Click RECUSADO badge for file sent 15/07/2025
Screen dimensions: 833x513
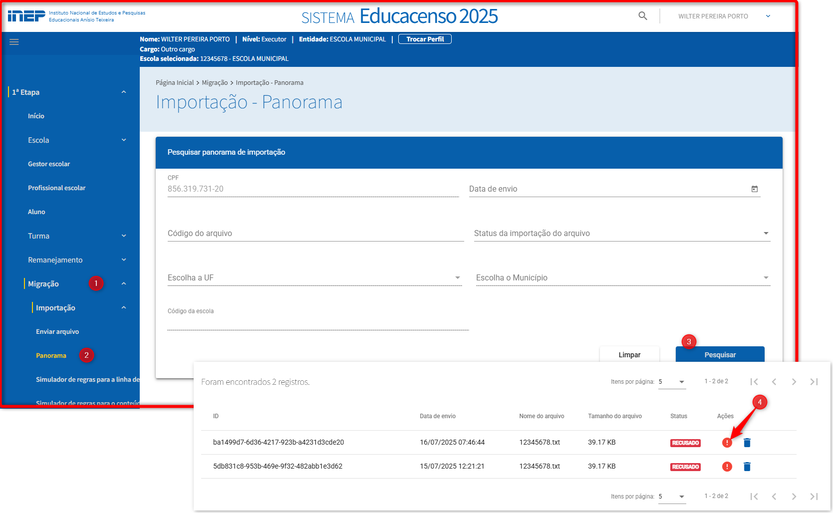click(685, 467)
